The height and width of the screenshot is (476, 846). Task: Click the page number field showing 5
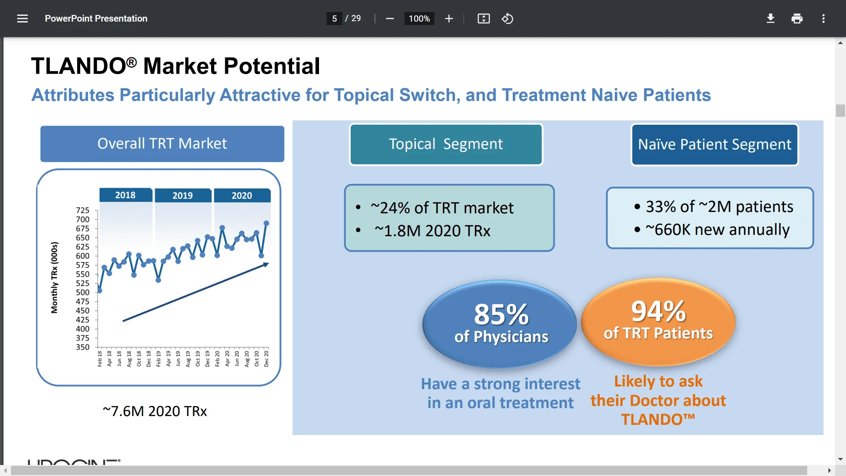pos(334,19)
